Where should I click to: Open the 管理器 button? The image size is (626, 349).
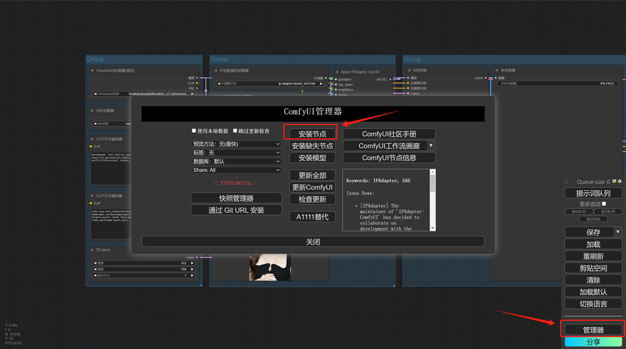point(593,330)
